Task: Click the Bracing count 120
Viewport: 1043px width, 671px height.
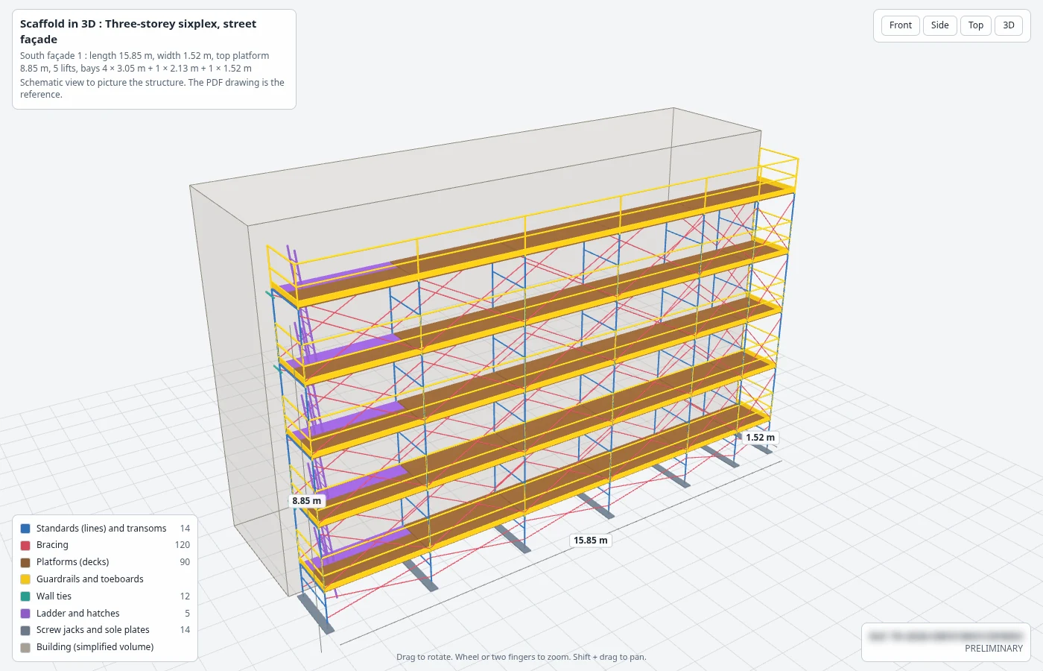Action: (183, 545)
